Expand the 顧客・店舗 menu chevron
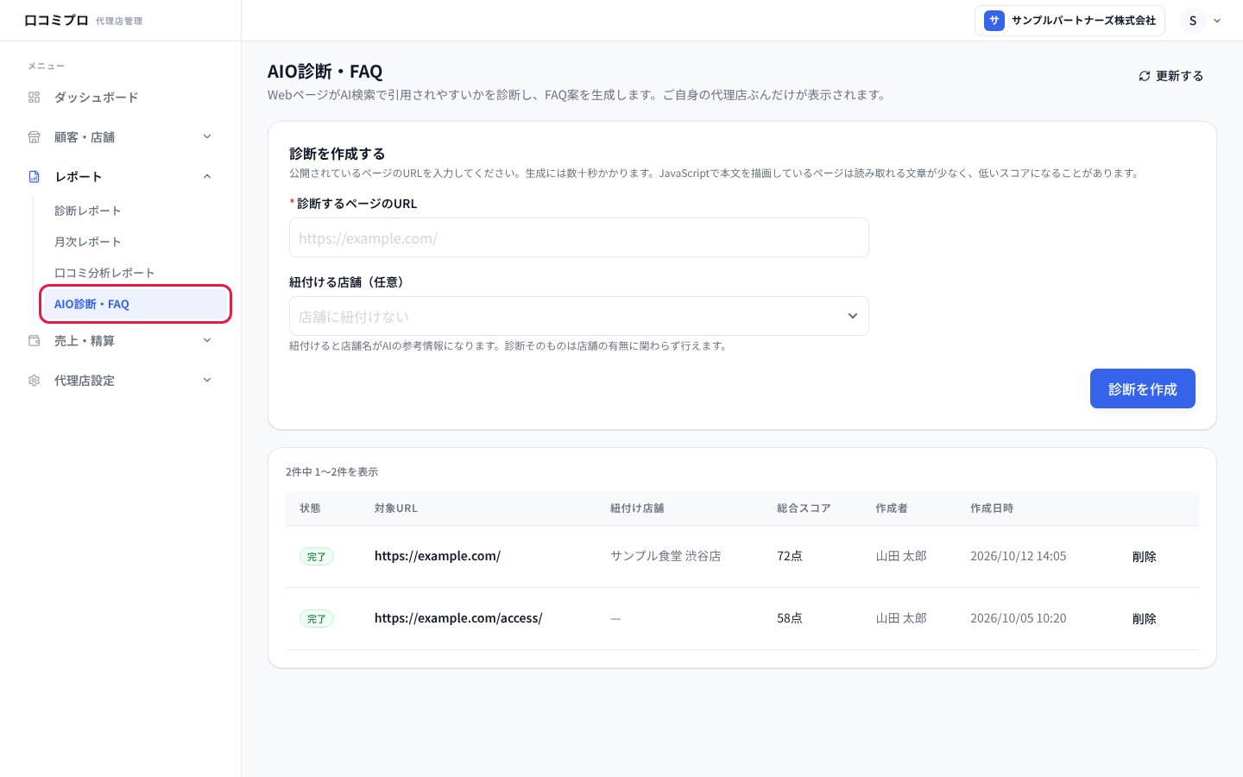 [x=207, y=136]
